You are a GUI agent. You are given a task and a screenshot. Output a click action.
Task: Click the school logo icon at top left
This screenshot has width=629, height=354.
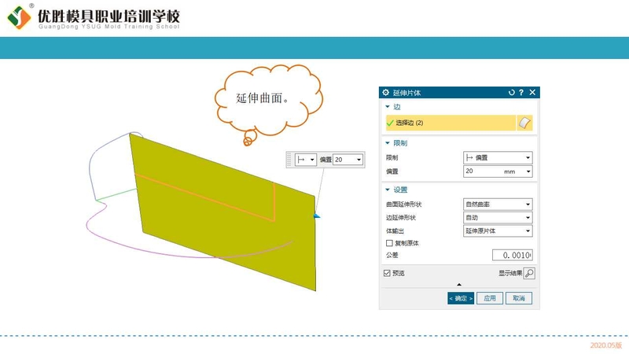pyautogui.click(x=18, y=17)
